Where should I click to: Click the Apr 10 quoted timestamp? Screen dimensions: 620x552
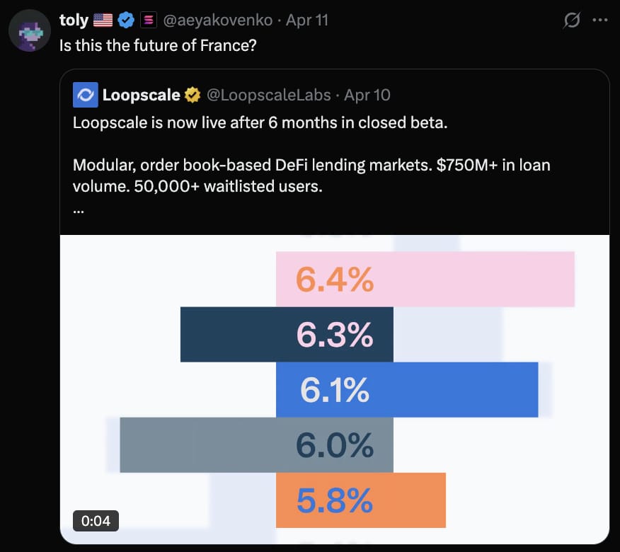point(367,96)
